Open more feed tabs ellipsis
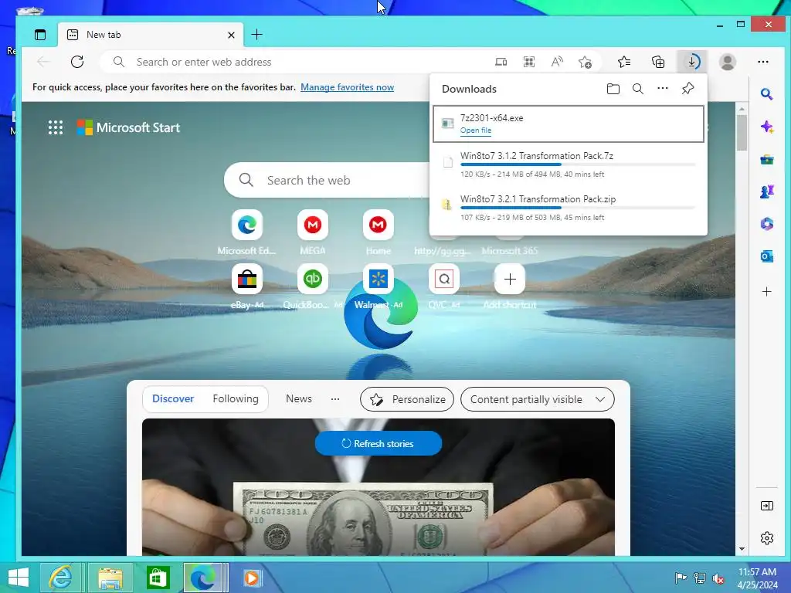 pyautogui.click(x=335, y=399)
